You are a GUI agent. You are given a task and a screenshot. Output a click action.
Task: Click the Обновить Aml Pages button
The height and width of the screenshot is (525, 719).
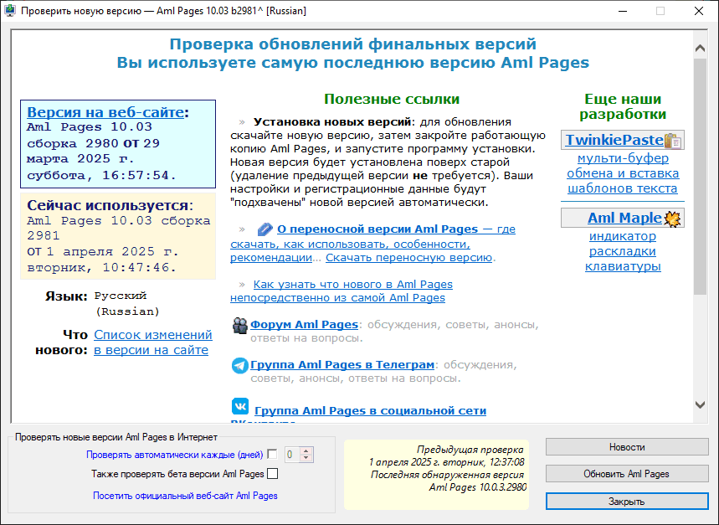[627, 474]
